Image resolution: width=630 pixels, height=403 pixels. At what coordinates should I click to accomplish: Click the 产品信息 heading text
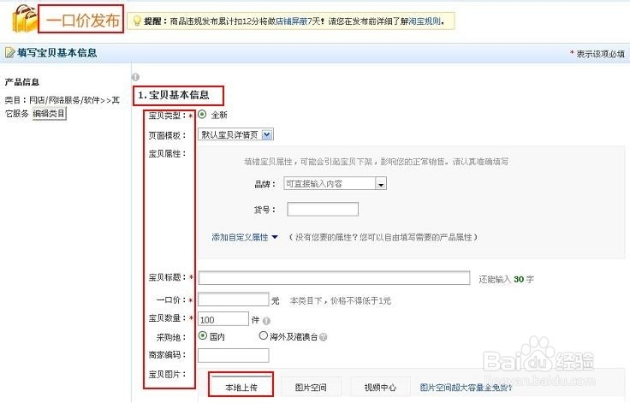[21, 82]
